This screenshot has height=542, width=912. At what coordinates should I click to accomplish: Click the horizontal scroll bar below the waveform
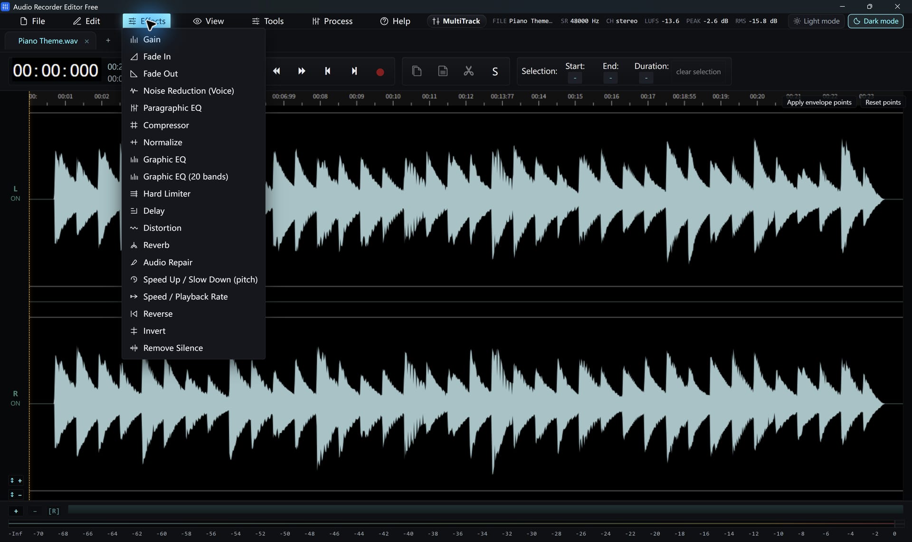coord(485,510)
